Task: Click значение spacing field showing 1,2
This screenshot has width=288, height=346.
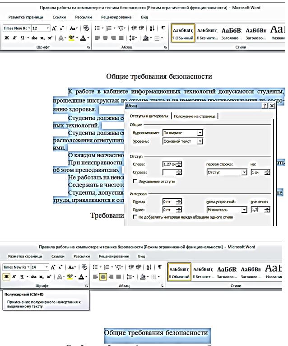Action: (x=258, y=210)
